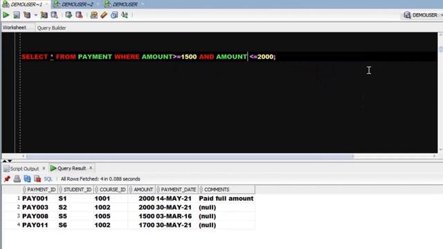Image resolution: width=443 pixels, height=249 pixels.
Task: Open the Script Output tab
Action: pyautogui.click(x=24, y=169)
